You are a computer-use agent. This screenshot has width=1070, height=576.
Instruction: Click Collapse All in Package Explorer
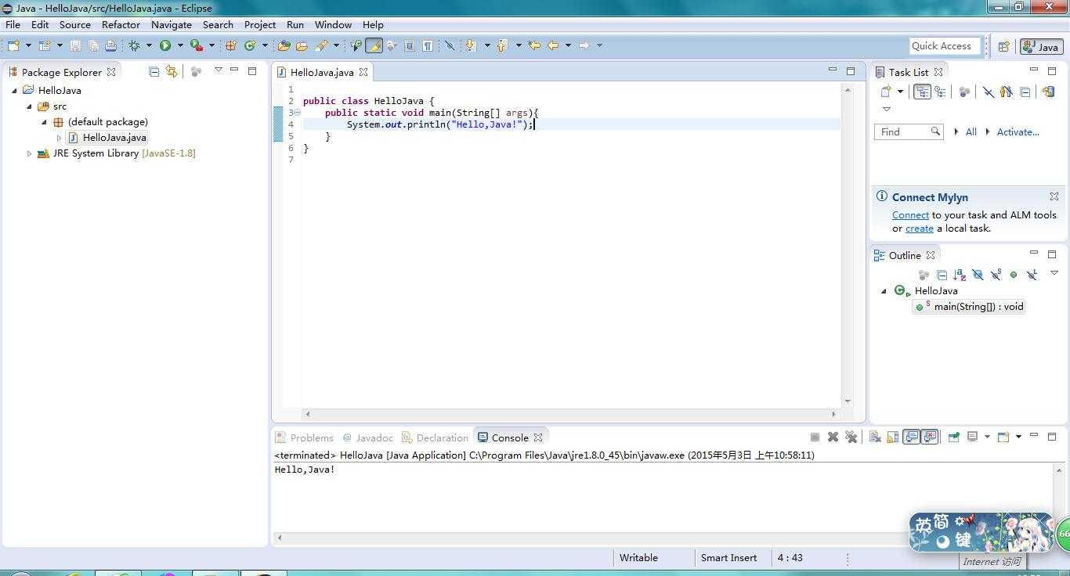154,71
